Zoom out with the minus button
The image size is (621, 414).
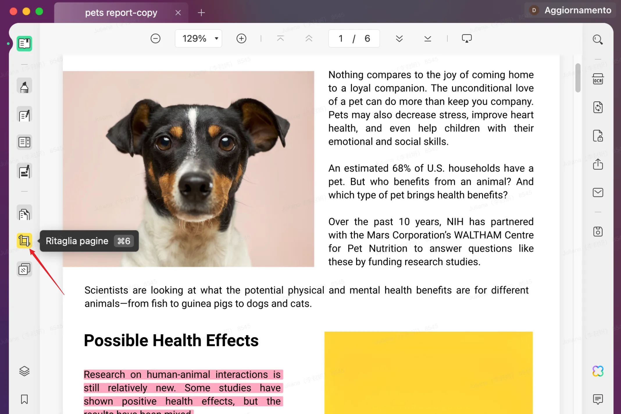(x=156, y=38)
